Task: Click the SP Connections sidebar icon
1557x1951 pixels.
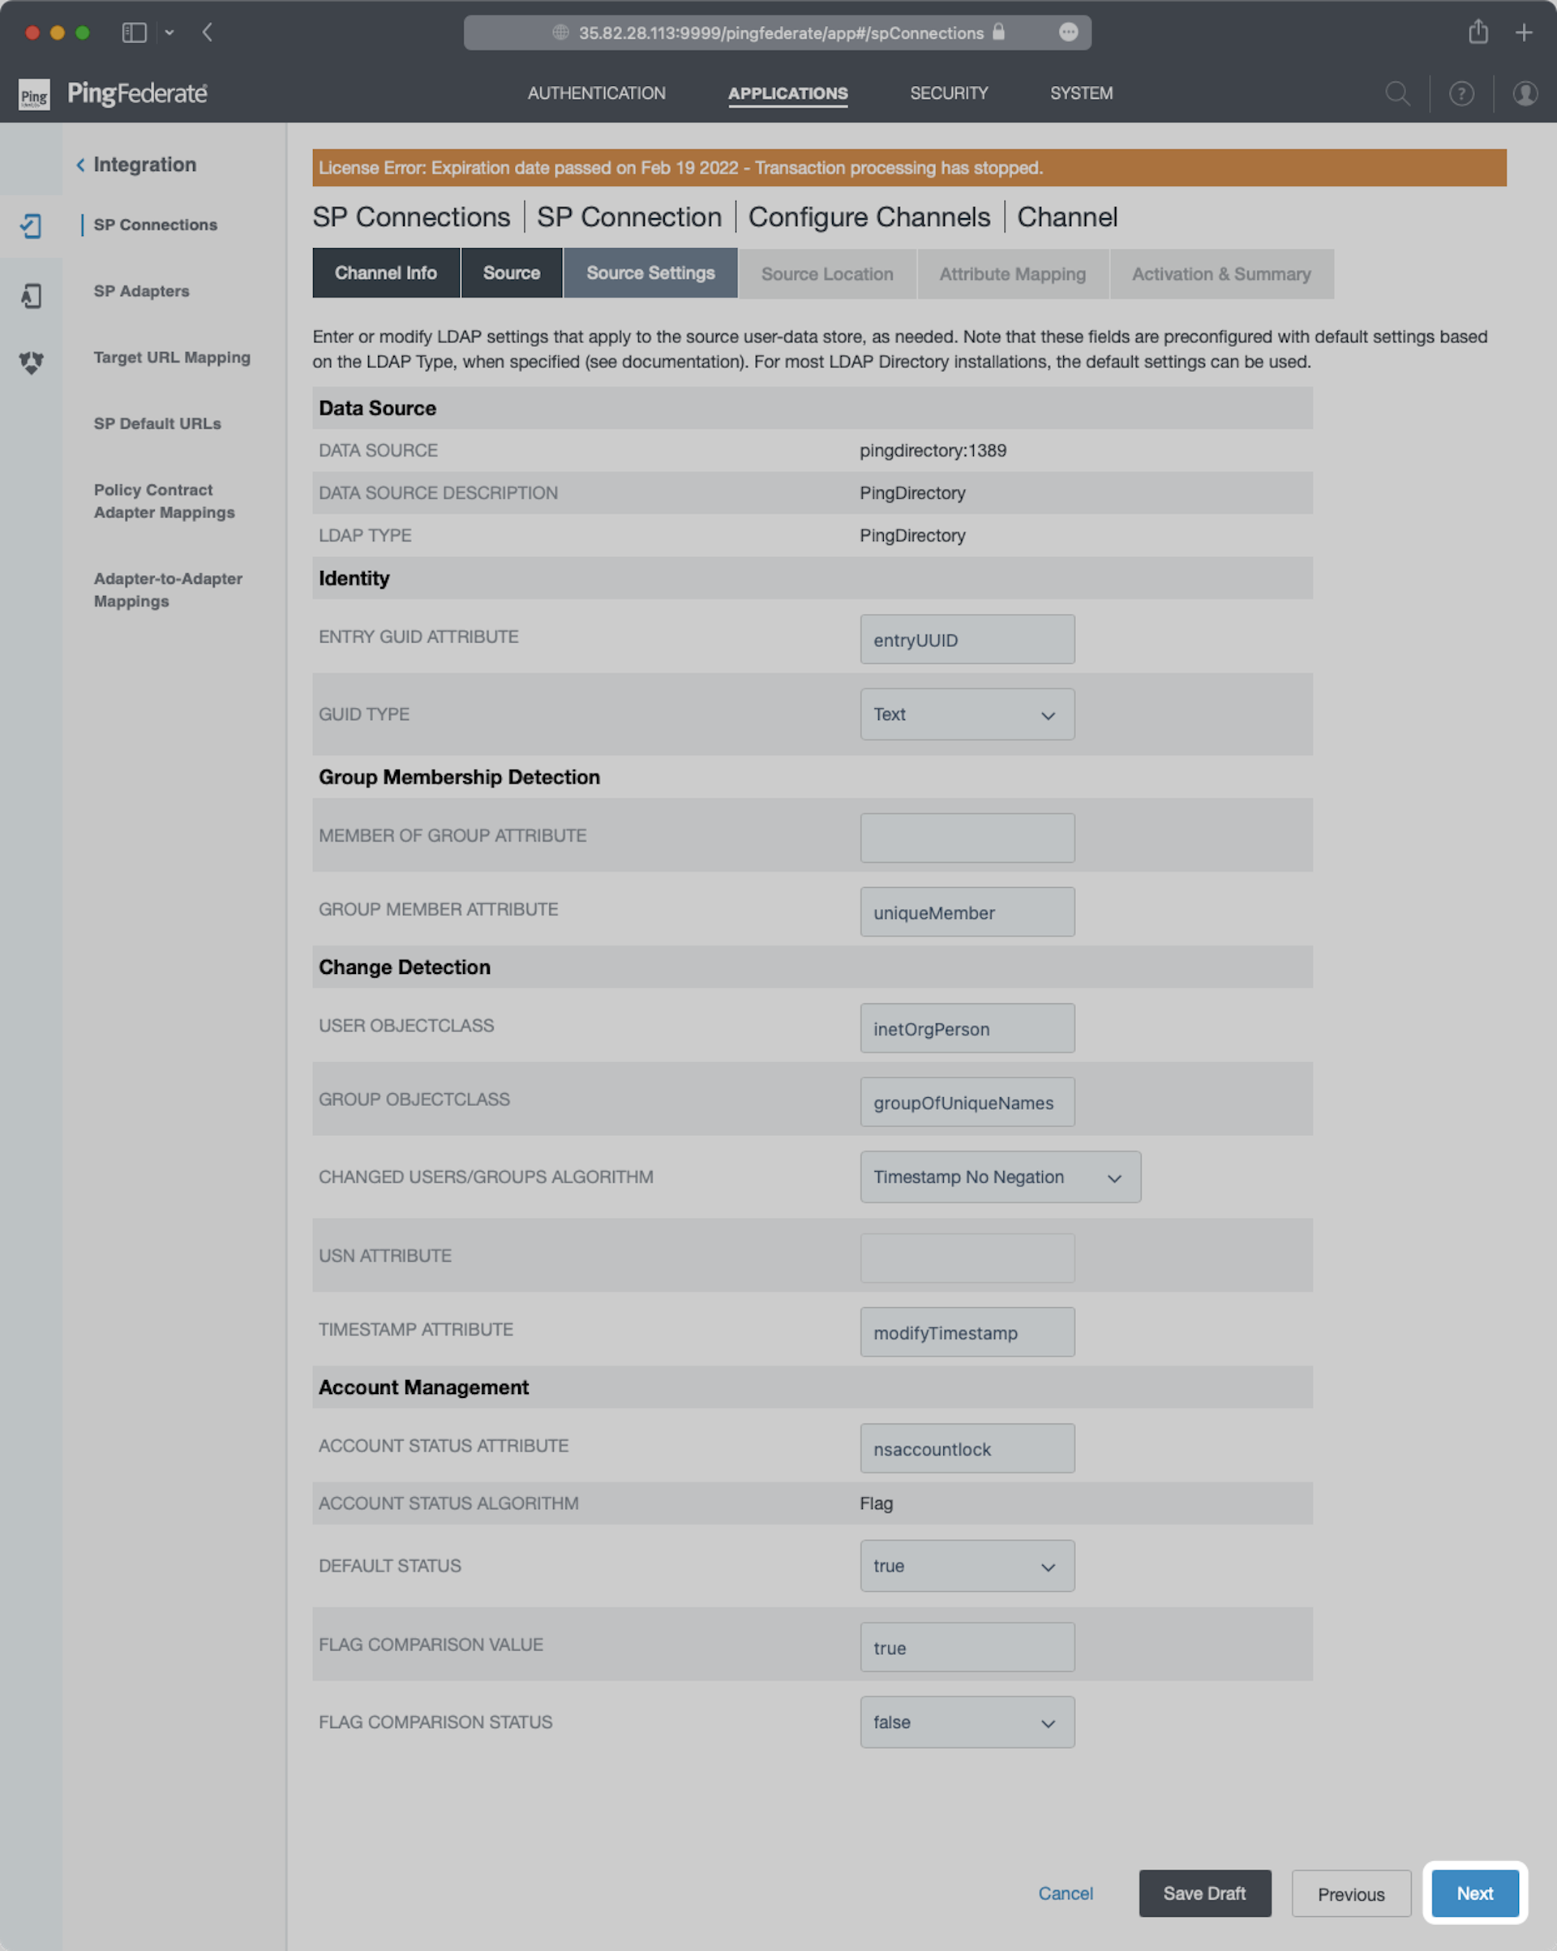Action: pyautogui.click(x=32, y=225)
